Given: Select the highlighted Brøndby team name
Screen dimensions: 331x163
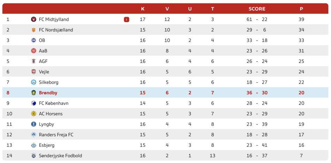Looking at the screenshot, I should (x=48, y=93).
